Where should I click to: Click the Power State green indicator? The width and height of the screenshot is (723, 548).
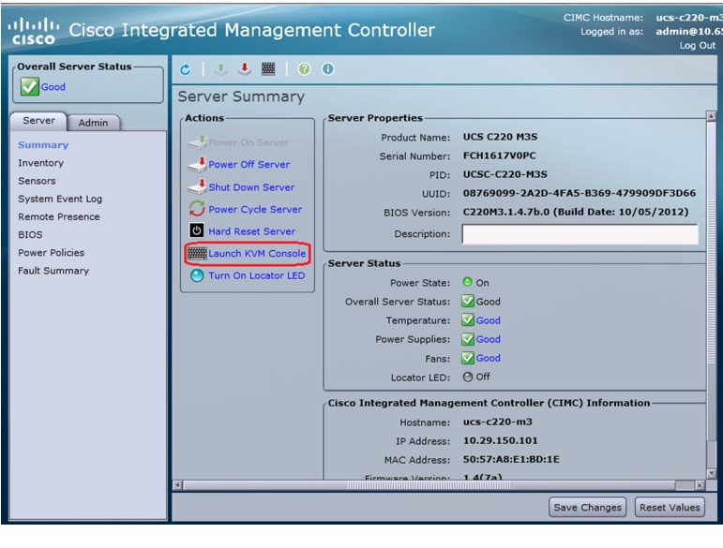pos(468,282)
